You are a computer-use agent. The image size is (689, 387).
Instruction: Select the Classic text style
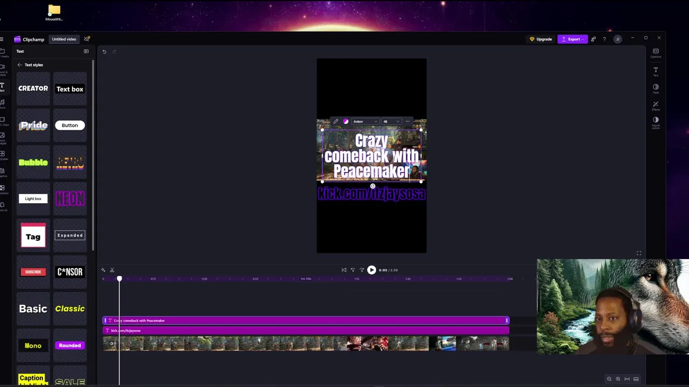pos(70,309)
